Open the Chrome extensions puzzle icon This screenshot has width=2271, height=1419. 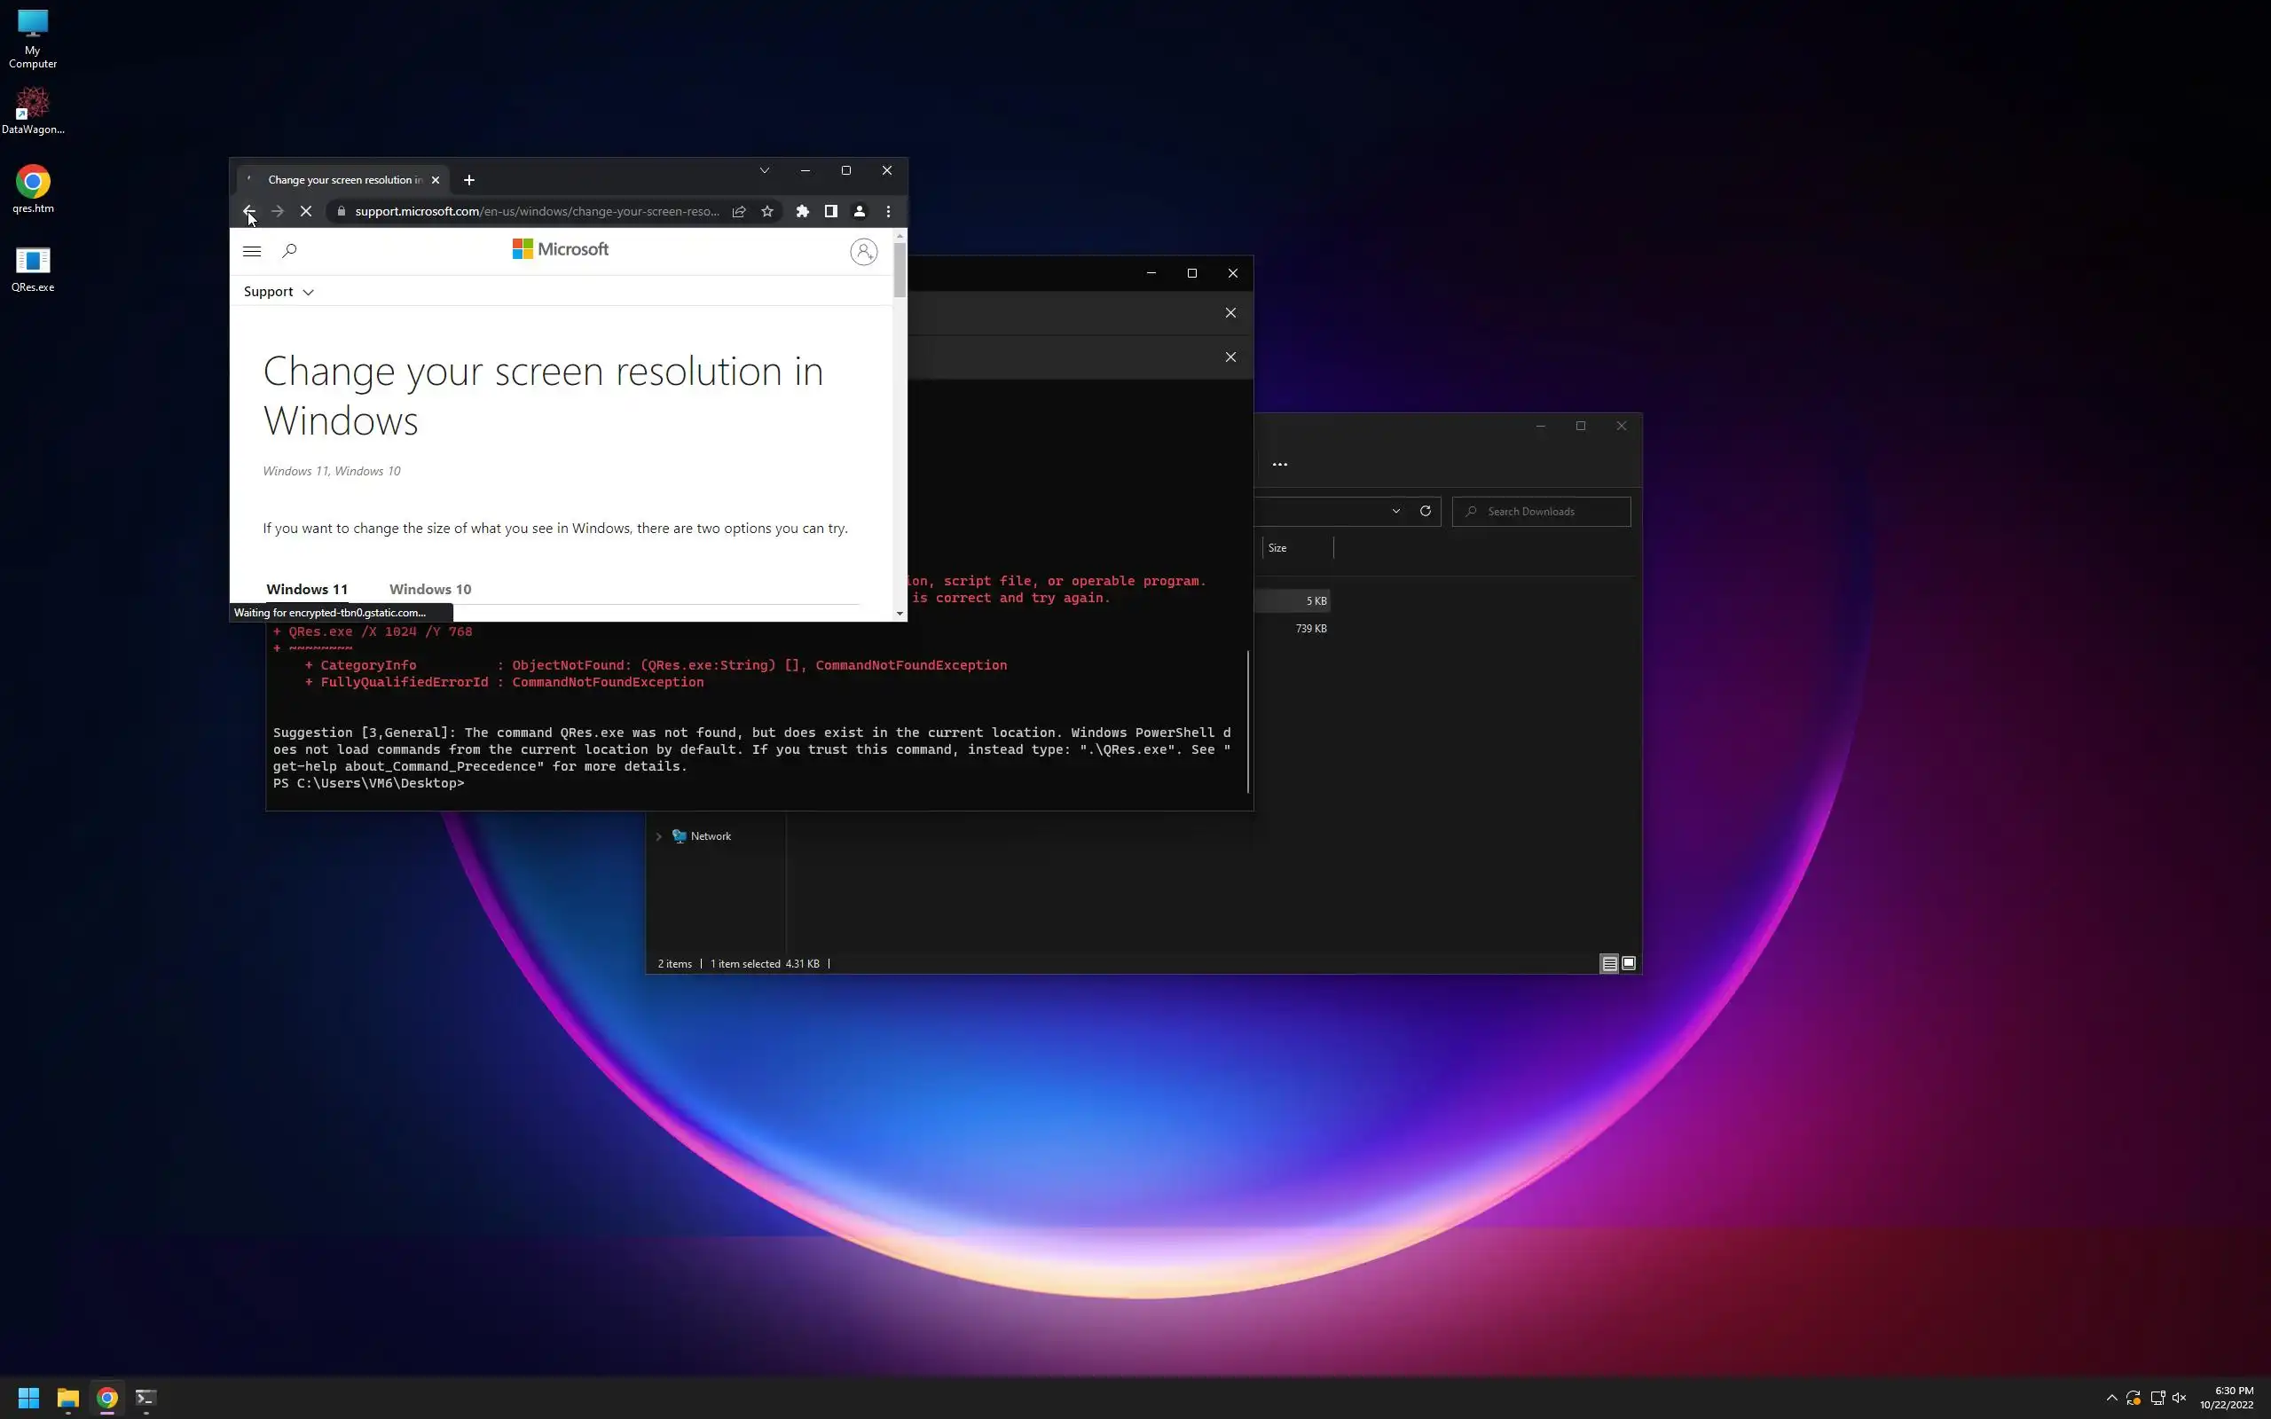point(802,212)
